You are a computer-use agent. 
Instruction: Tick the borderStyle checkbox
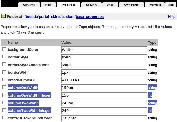pyautogui.click(x=4, y=57)
